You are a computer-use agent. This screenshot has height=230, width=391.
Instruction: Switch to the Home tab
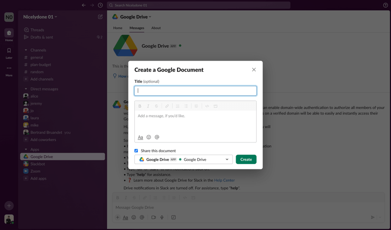118,28
